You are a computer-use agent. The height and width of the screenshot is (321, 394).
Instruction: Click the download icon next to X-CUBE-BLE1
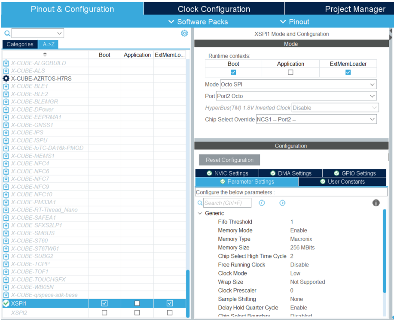click(6, 86)
